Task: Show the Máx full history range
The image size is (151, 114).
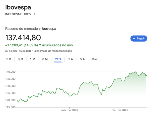Action: tap(95, 59)
